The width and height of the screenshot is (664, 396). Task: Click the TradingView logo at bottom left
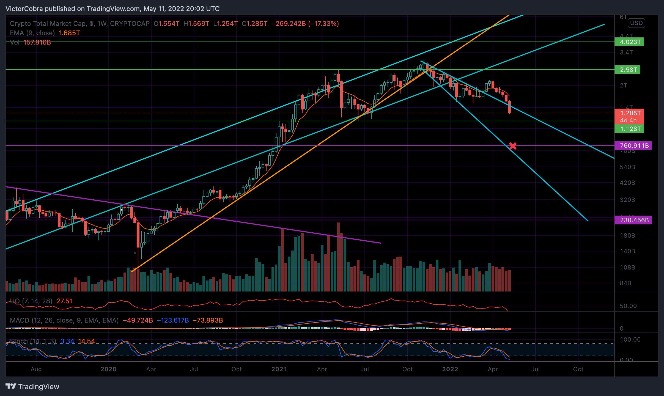coord(32,386)
